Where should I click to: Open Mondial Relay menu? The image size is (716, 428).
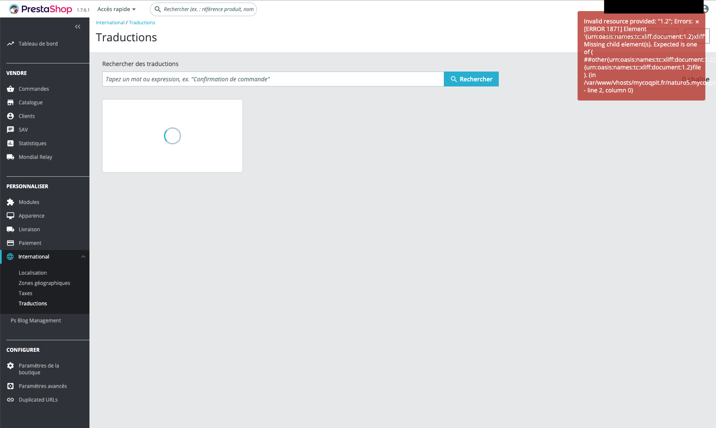click(35, 157)
